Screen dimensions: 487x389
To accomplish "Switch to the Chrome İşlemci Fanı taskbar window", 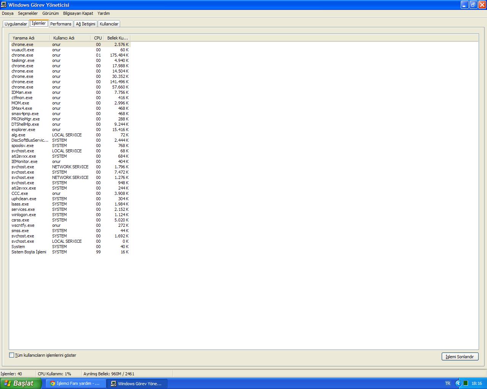I will 76,384.
